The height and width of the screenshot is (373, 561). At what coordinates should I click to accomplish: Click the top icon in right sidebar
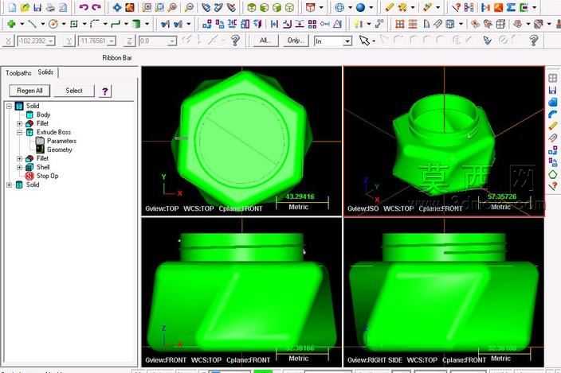pos(553,78)
